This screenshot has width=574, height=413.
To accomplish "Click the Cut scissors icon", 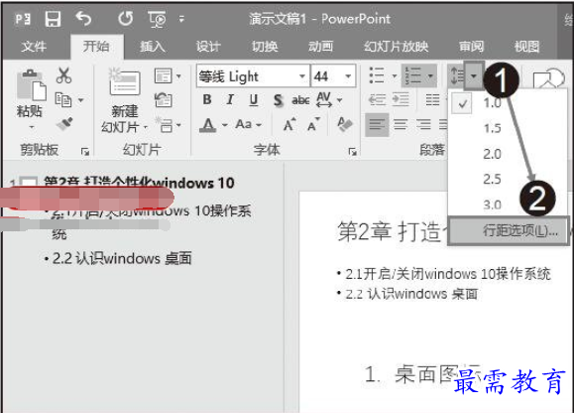I will coord(63,75).
